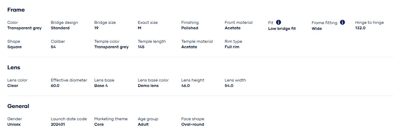This screenshot has height=133, width=403.
Task: Select the Transparent grey color value
Action: [24, 28]
